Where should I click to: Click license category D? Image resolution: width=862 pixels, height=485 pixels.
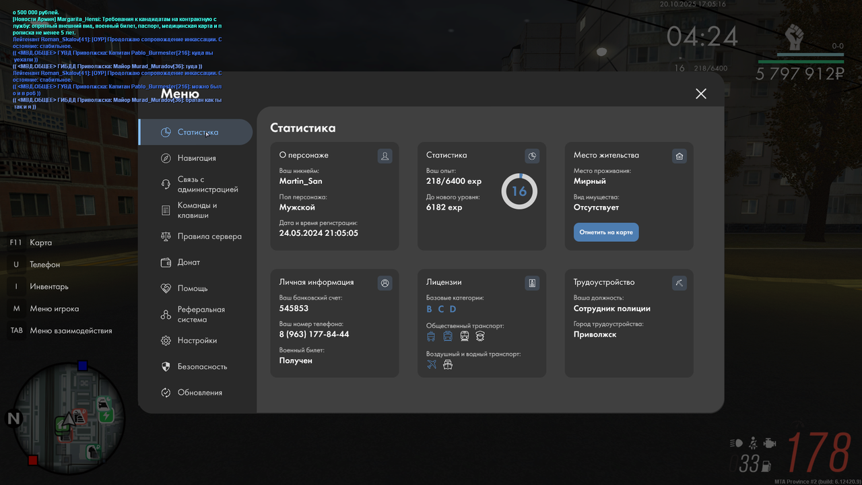click(453, 309)
